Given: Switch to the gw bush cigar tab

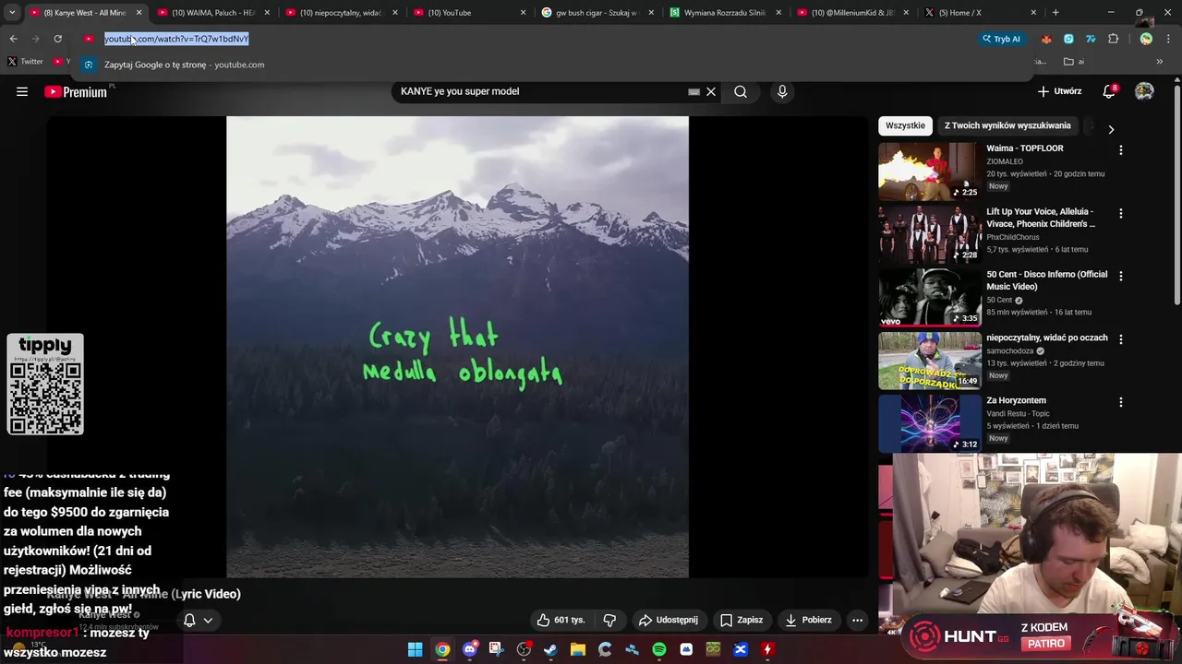Looking at the screenshot, I should (597, 13).
